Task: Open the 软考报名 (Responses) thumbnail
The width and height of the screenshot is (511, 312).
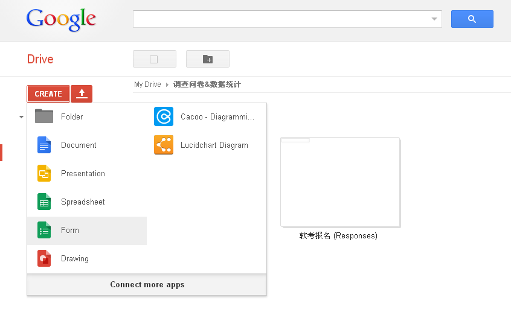Action: point(340,182)
